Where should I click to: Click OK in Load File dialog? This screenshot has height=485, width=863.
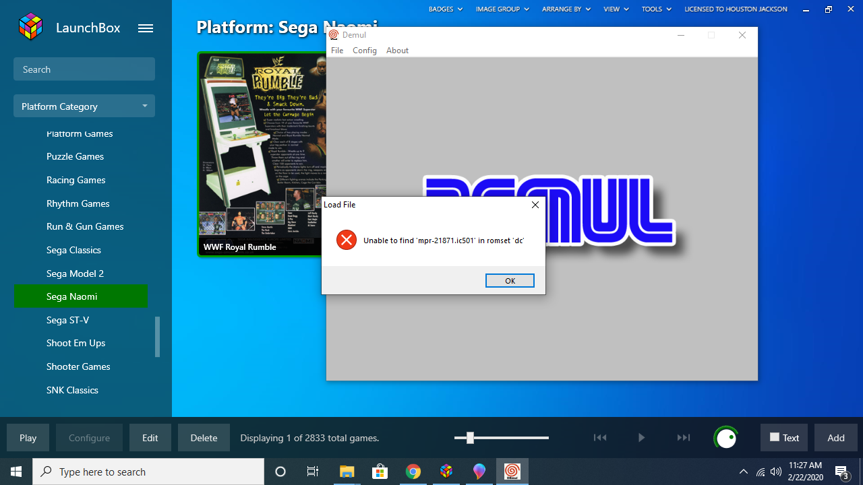pyautogui.click(x=510, y=281)
